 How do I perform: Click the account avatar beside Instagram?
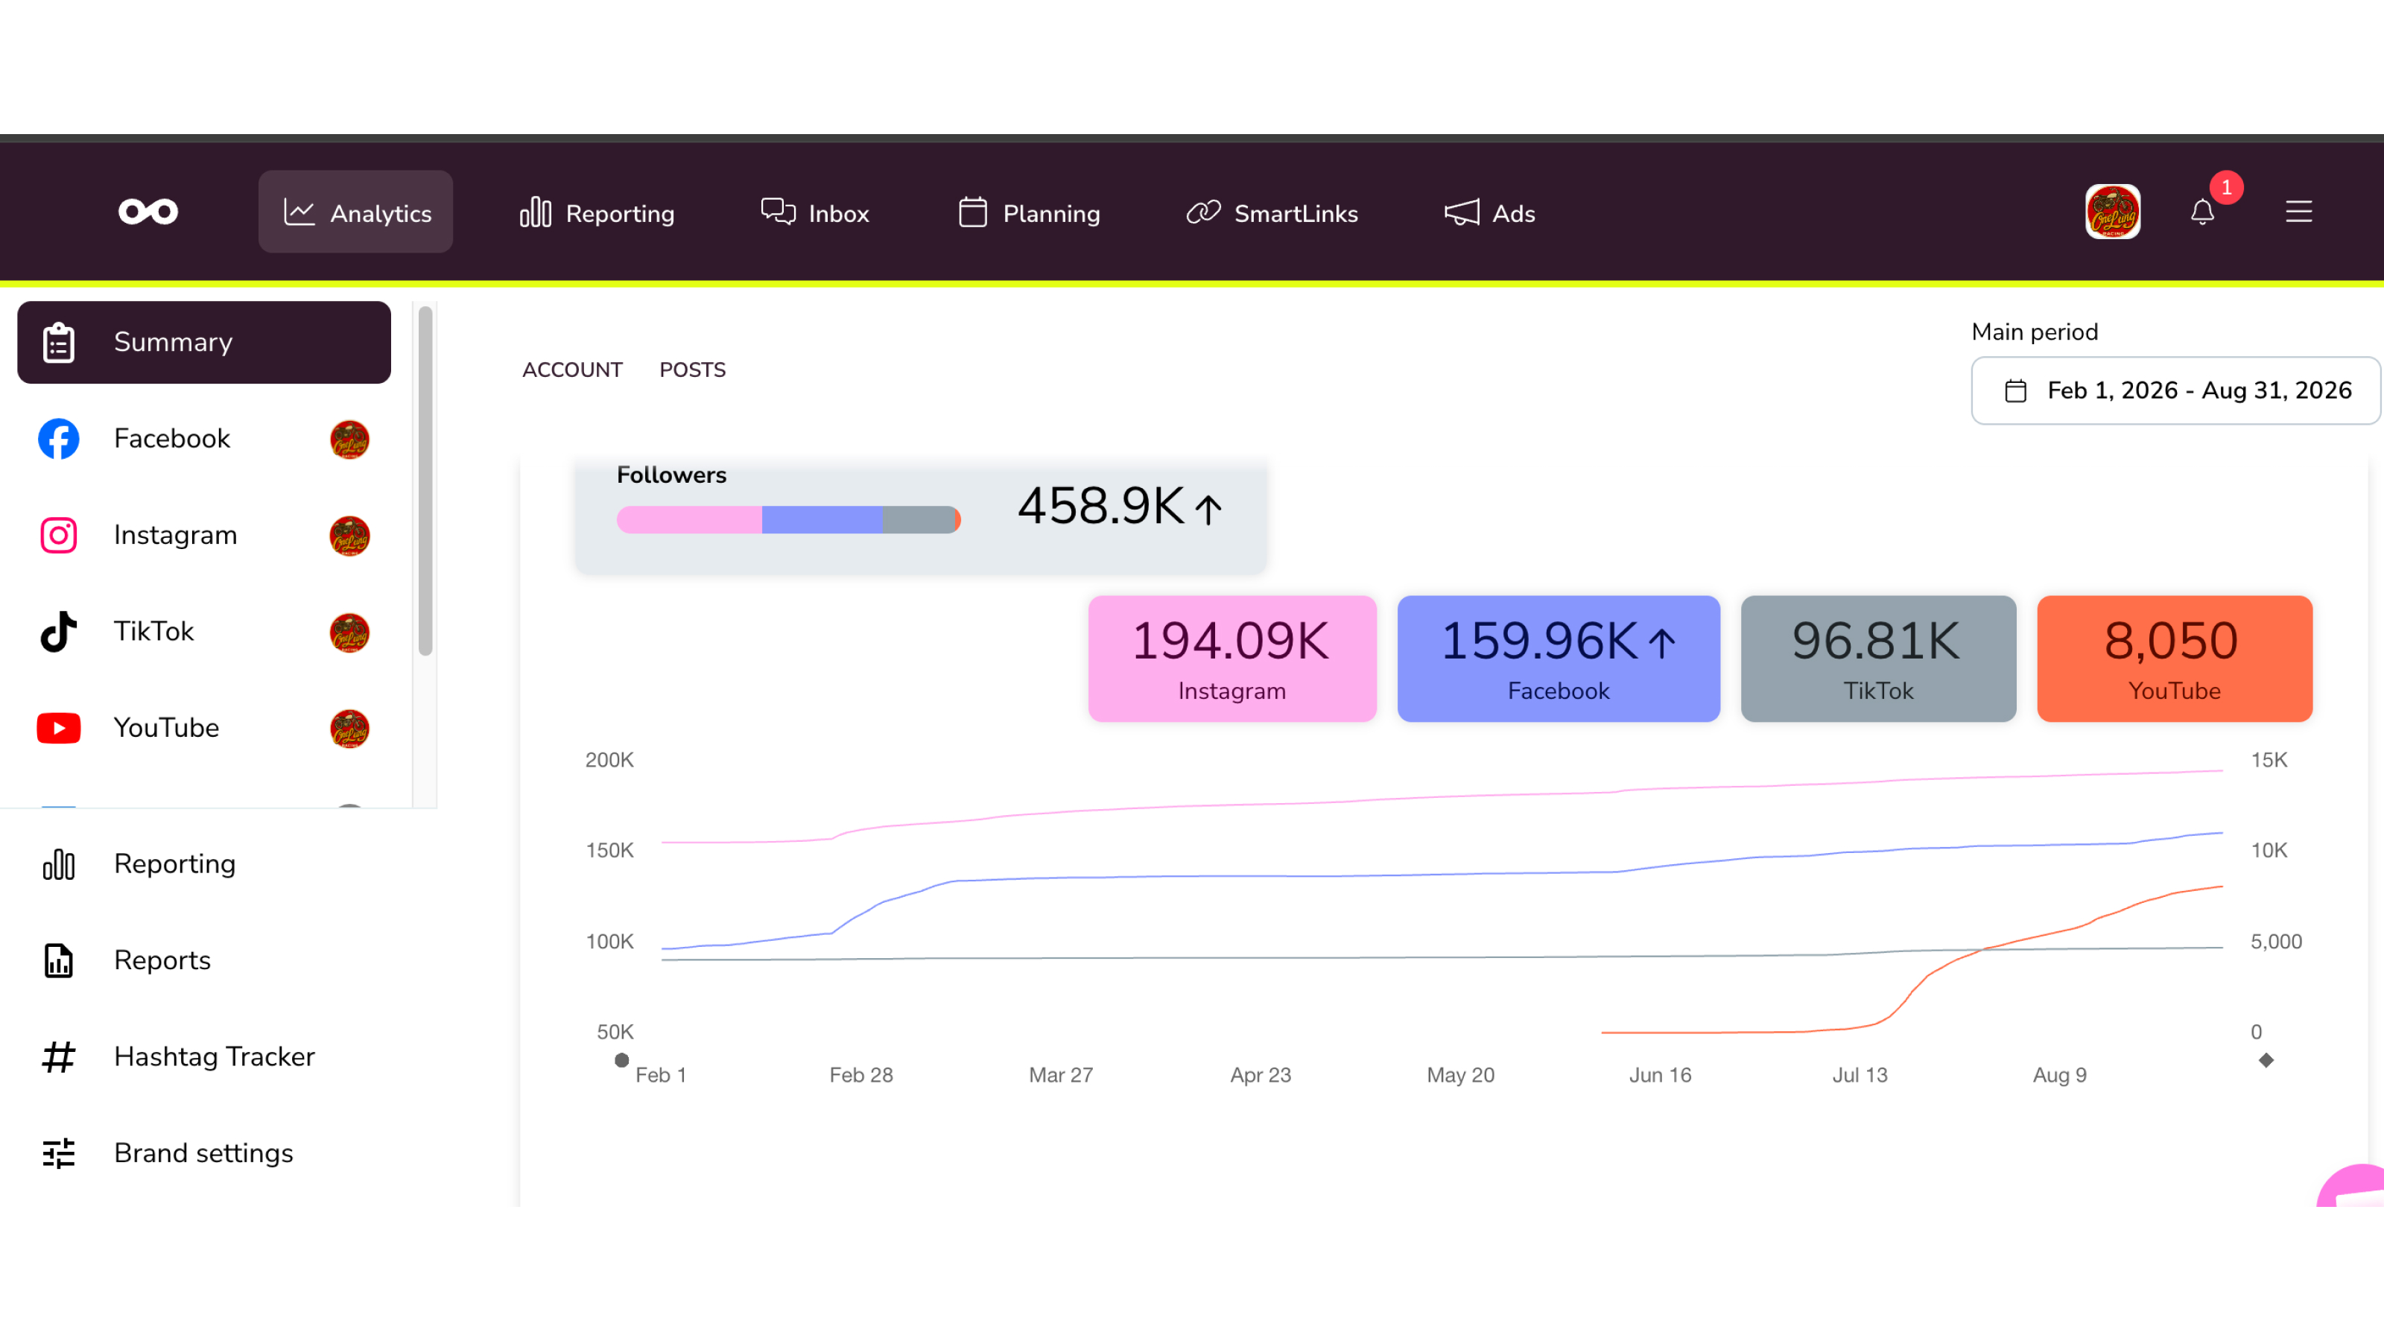tap(350, 536)
